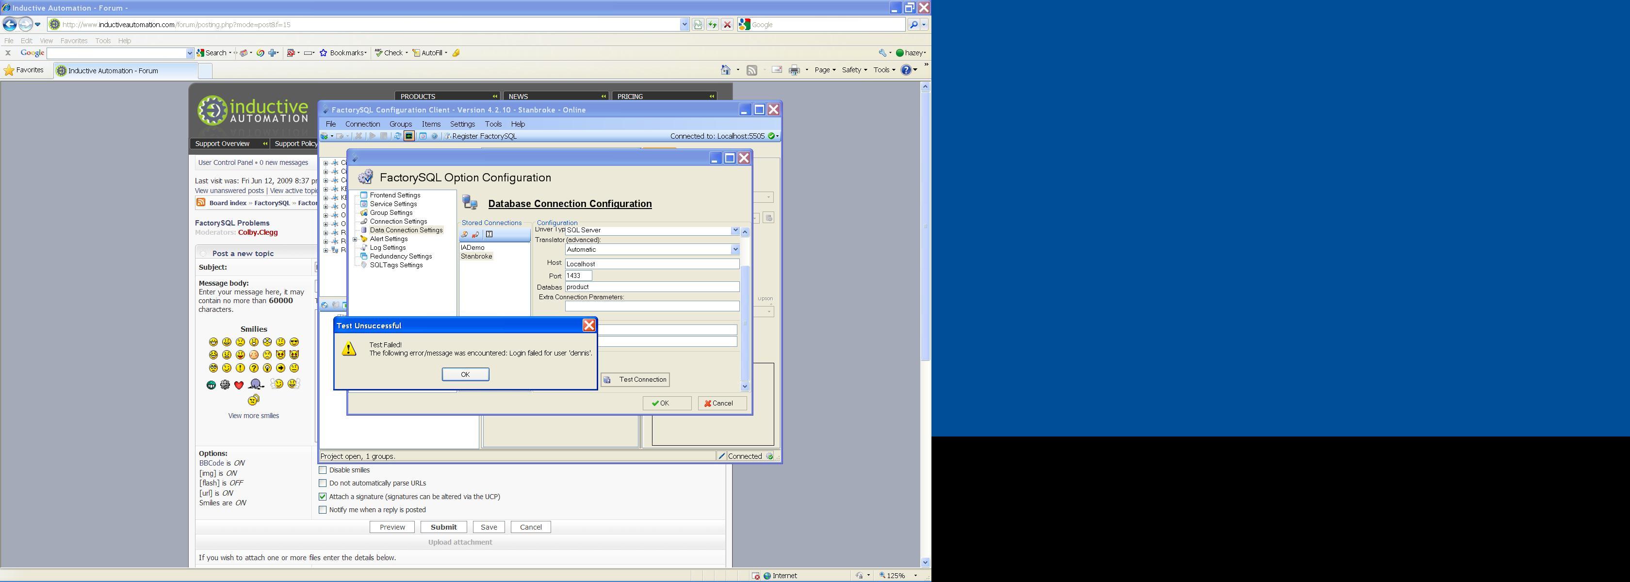Screen dimensions: 1630x582
Task: Click the refresh icon in FactorySQL toolbar
Action: (x=397, y=136)
